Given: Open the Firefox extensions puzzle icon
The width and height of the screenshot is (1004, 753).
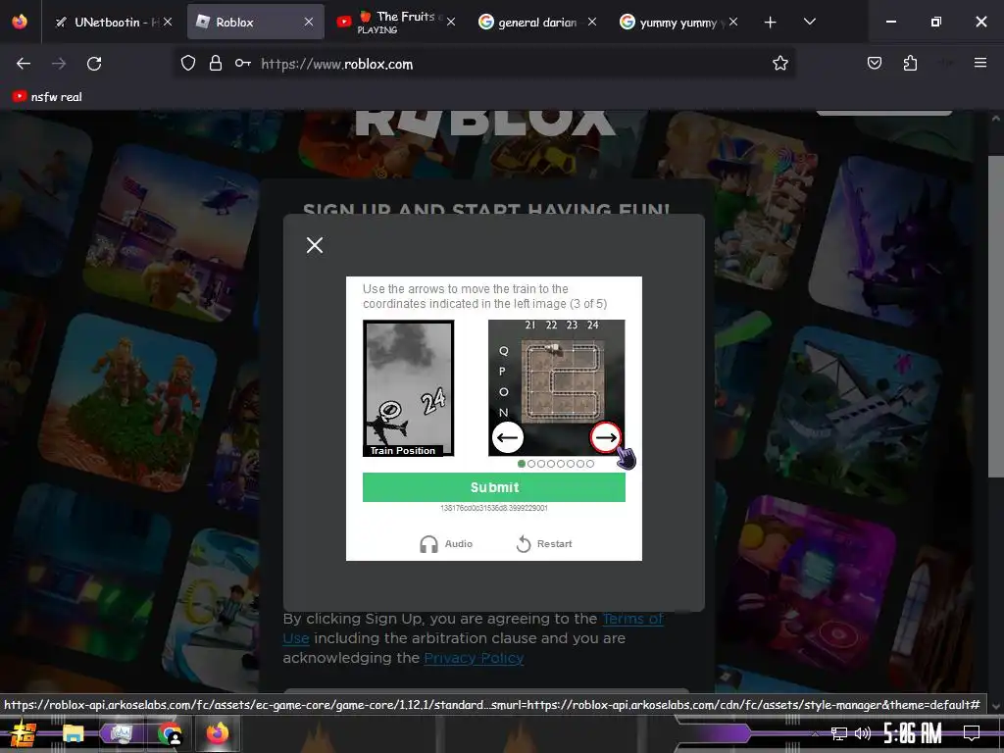Looking at the screenshot, I should click(x=910, y=64).
